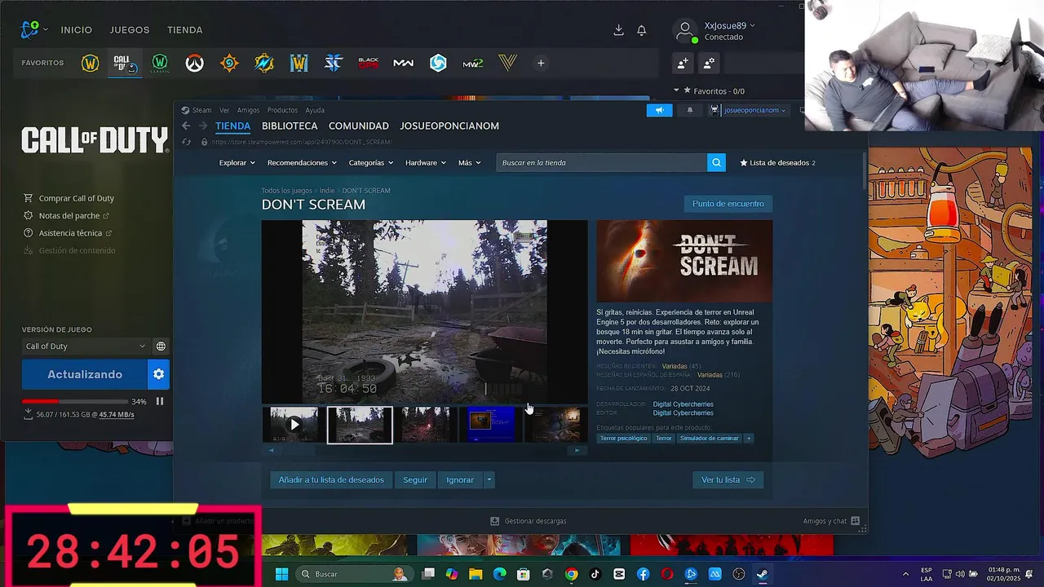Select Hearthstone icon in favorites bar
The image size is (1044, 587).
pos(229,63)
